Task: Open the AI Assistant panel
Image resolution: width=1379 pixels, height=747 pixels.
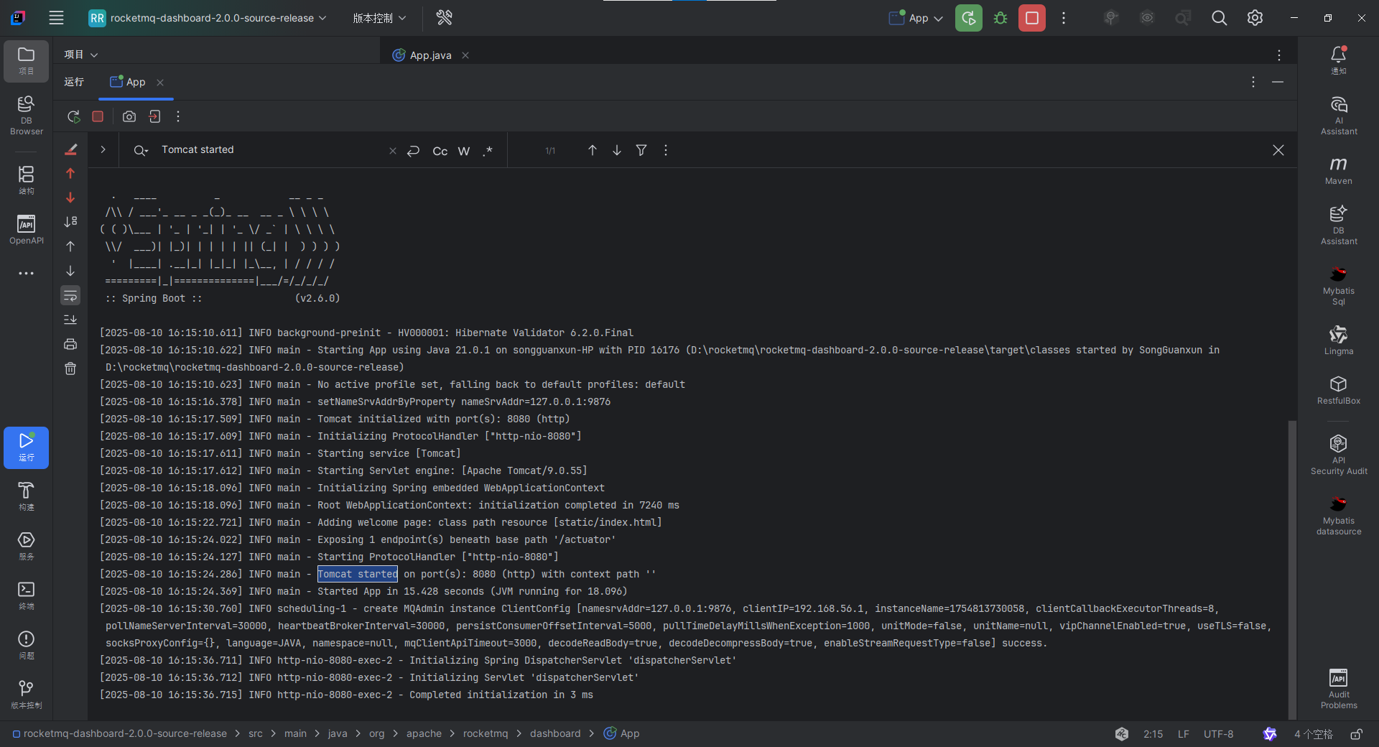Action: [x=1338, y=113]
